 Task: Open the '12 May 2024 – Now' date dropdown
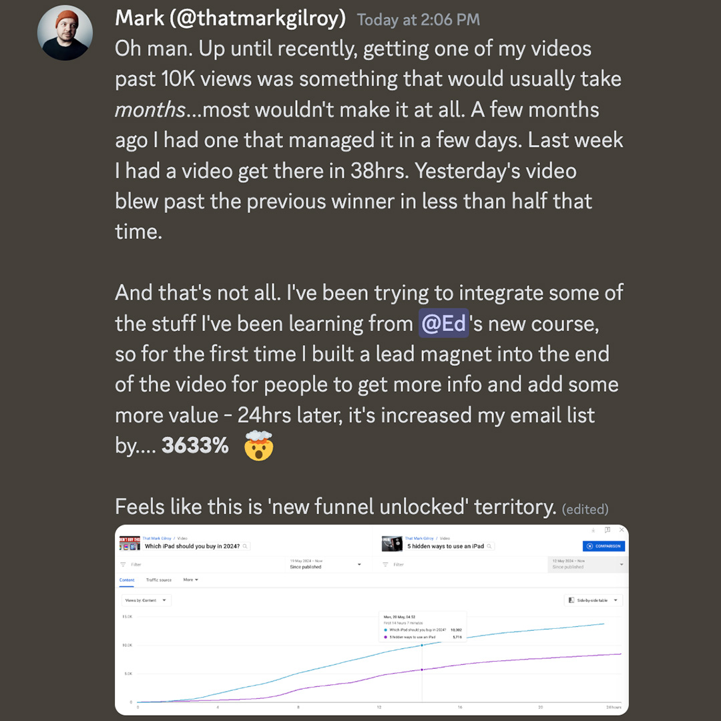pyautogui.click(x=587, y=564)
